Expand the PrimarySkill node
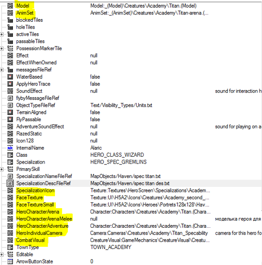Screen dimensions: 262x265 (2, 169)
